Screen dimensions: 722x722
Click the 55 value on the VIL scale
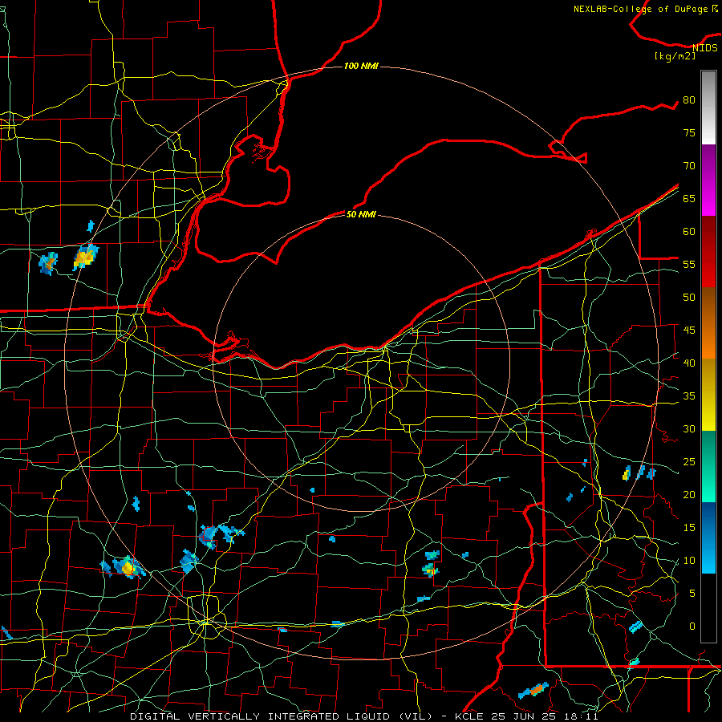click(689, 264)
